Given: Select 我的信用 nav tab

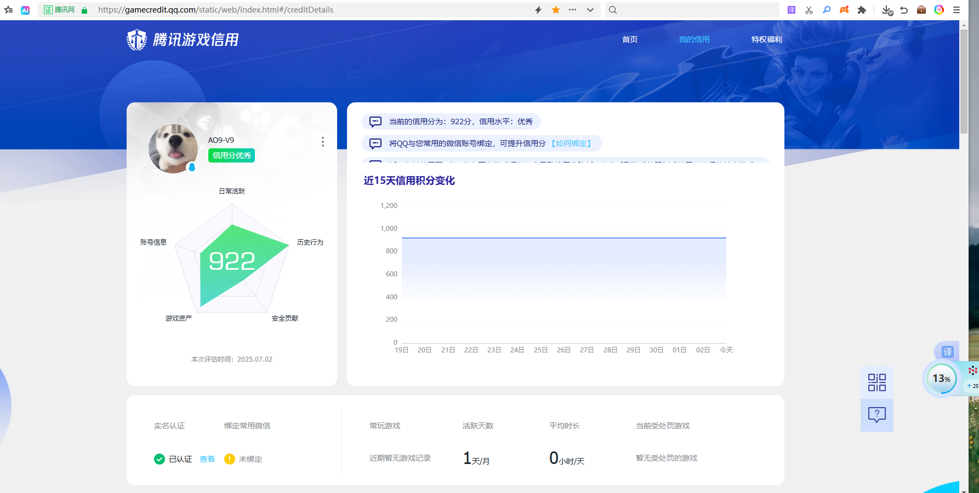Looking at the screenshot, I should 694,39.
